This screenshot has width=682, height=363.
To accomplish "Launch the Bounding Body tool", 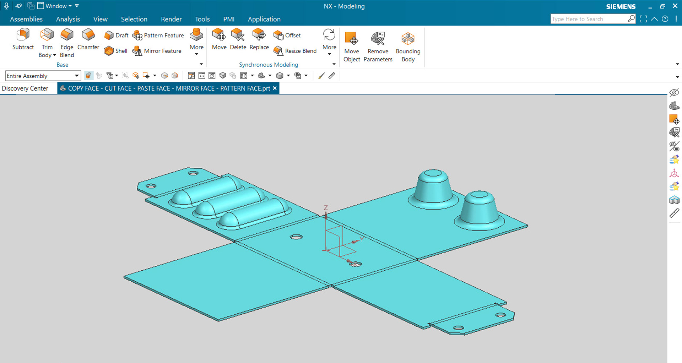I will (x=407, y=46).
